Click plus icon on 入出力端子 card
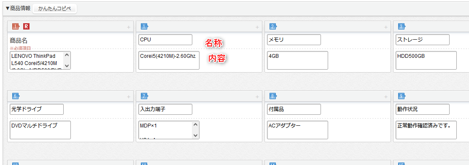 257,97
